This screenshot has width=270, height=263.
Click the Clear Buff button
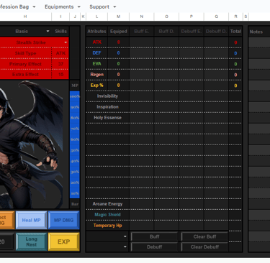point(204,236)
